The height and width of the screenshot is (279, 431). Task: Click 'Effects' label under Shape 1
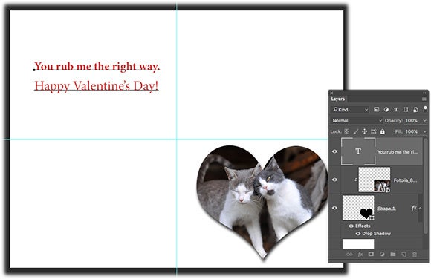[x=363, y=226]
